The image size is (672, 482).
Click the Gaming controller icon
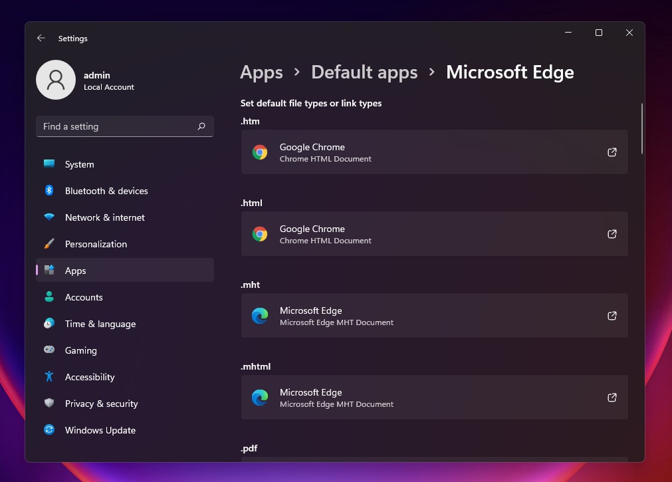coord(49,350)
